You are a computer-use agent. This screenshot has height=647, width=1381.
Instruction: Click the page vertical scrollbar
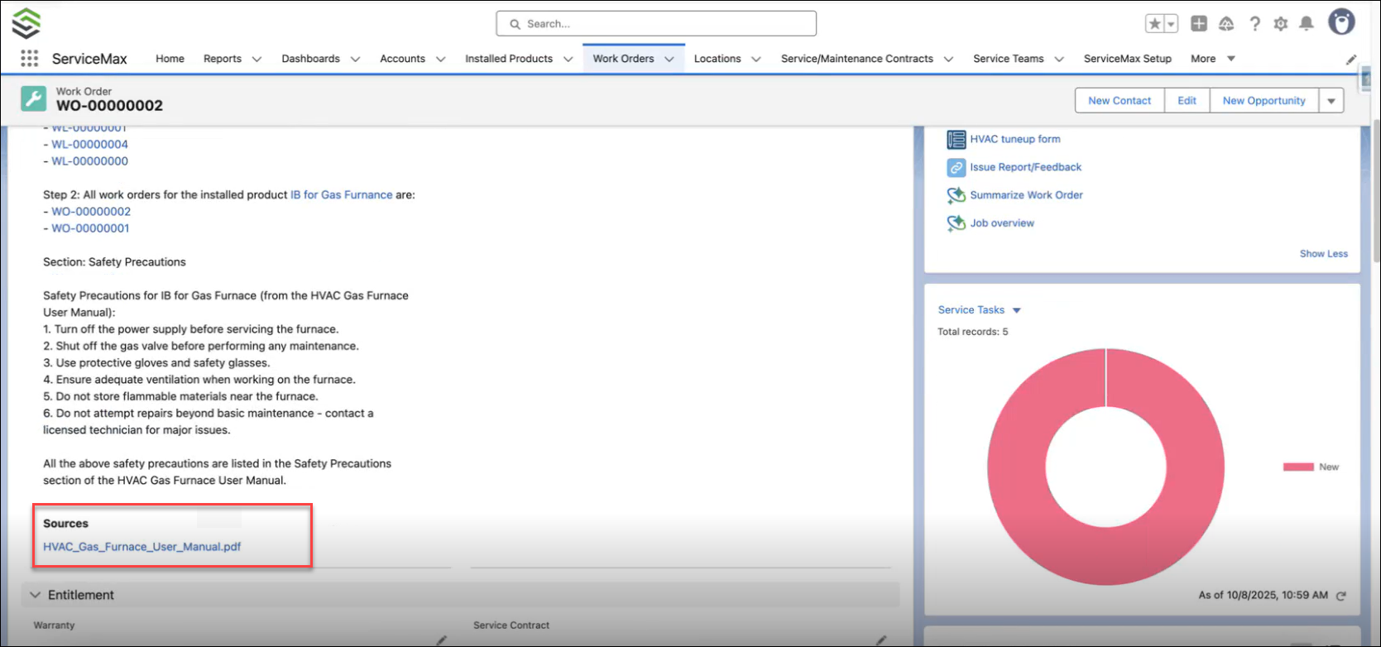1375,190
